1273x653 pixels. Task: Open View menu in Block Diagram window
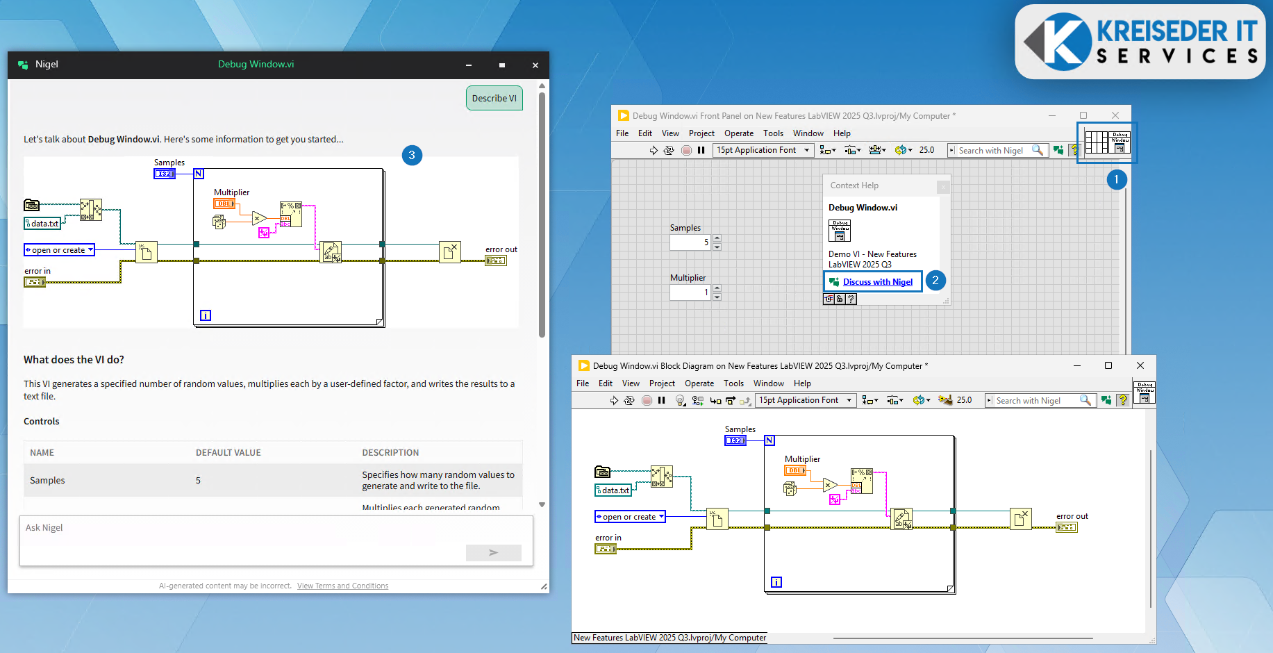click(631, 383)
